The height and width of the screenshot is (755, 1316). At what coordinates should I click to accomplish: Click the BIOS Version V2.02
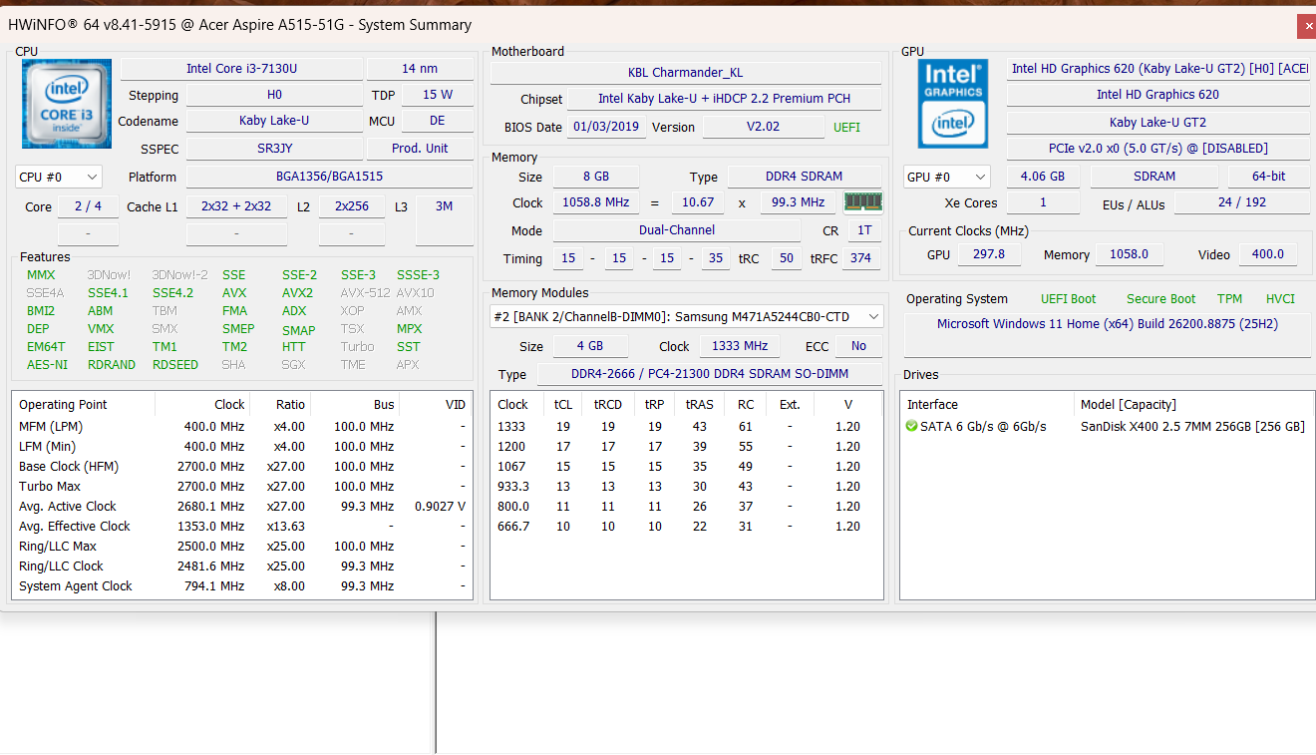coord(764,128)
